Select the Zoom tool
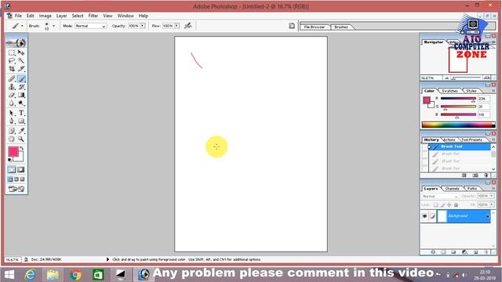 [21, 139]
